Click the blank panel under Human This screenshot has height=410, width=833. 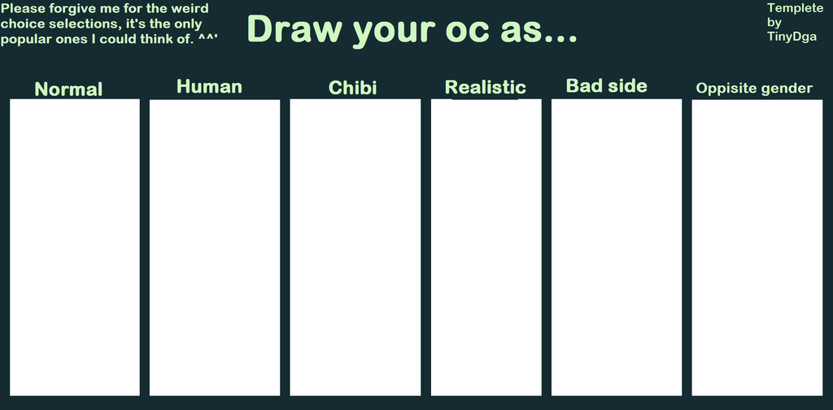click(x=215, y=247)
